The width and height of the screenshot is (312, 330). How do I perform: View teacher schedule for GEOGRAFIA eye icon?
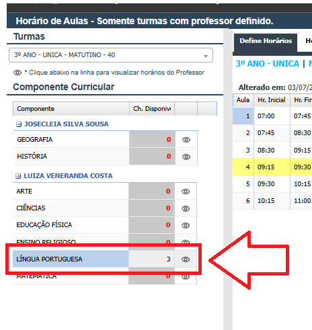coord(186,140)
